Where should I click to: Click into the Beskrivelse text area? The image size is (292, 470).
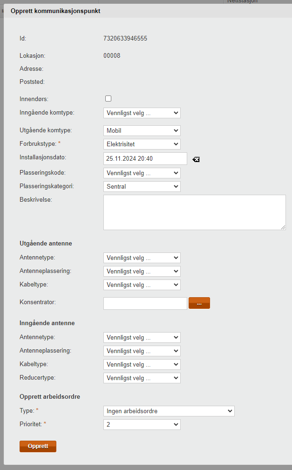[x=194, y=212]
